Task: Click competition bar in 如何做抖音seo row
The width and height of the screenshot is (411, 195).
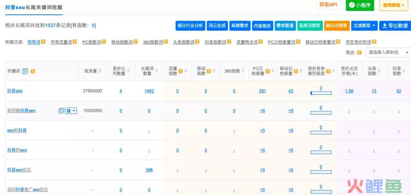Action: point(321,113)
